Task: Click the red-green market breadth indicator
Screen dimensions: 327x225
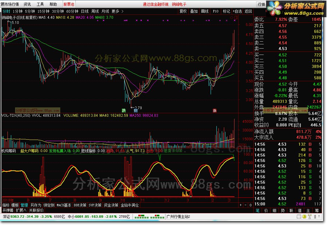Action: point(149,217)
